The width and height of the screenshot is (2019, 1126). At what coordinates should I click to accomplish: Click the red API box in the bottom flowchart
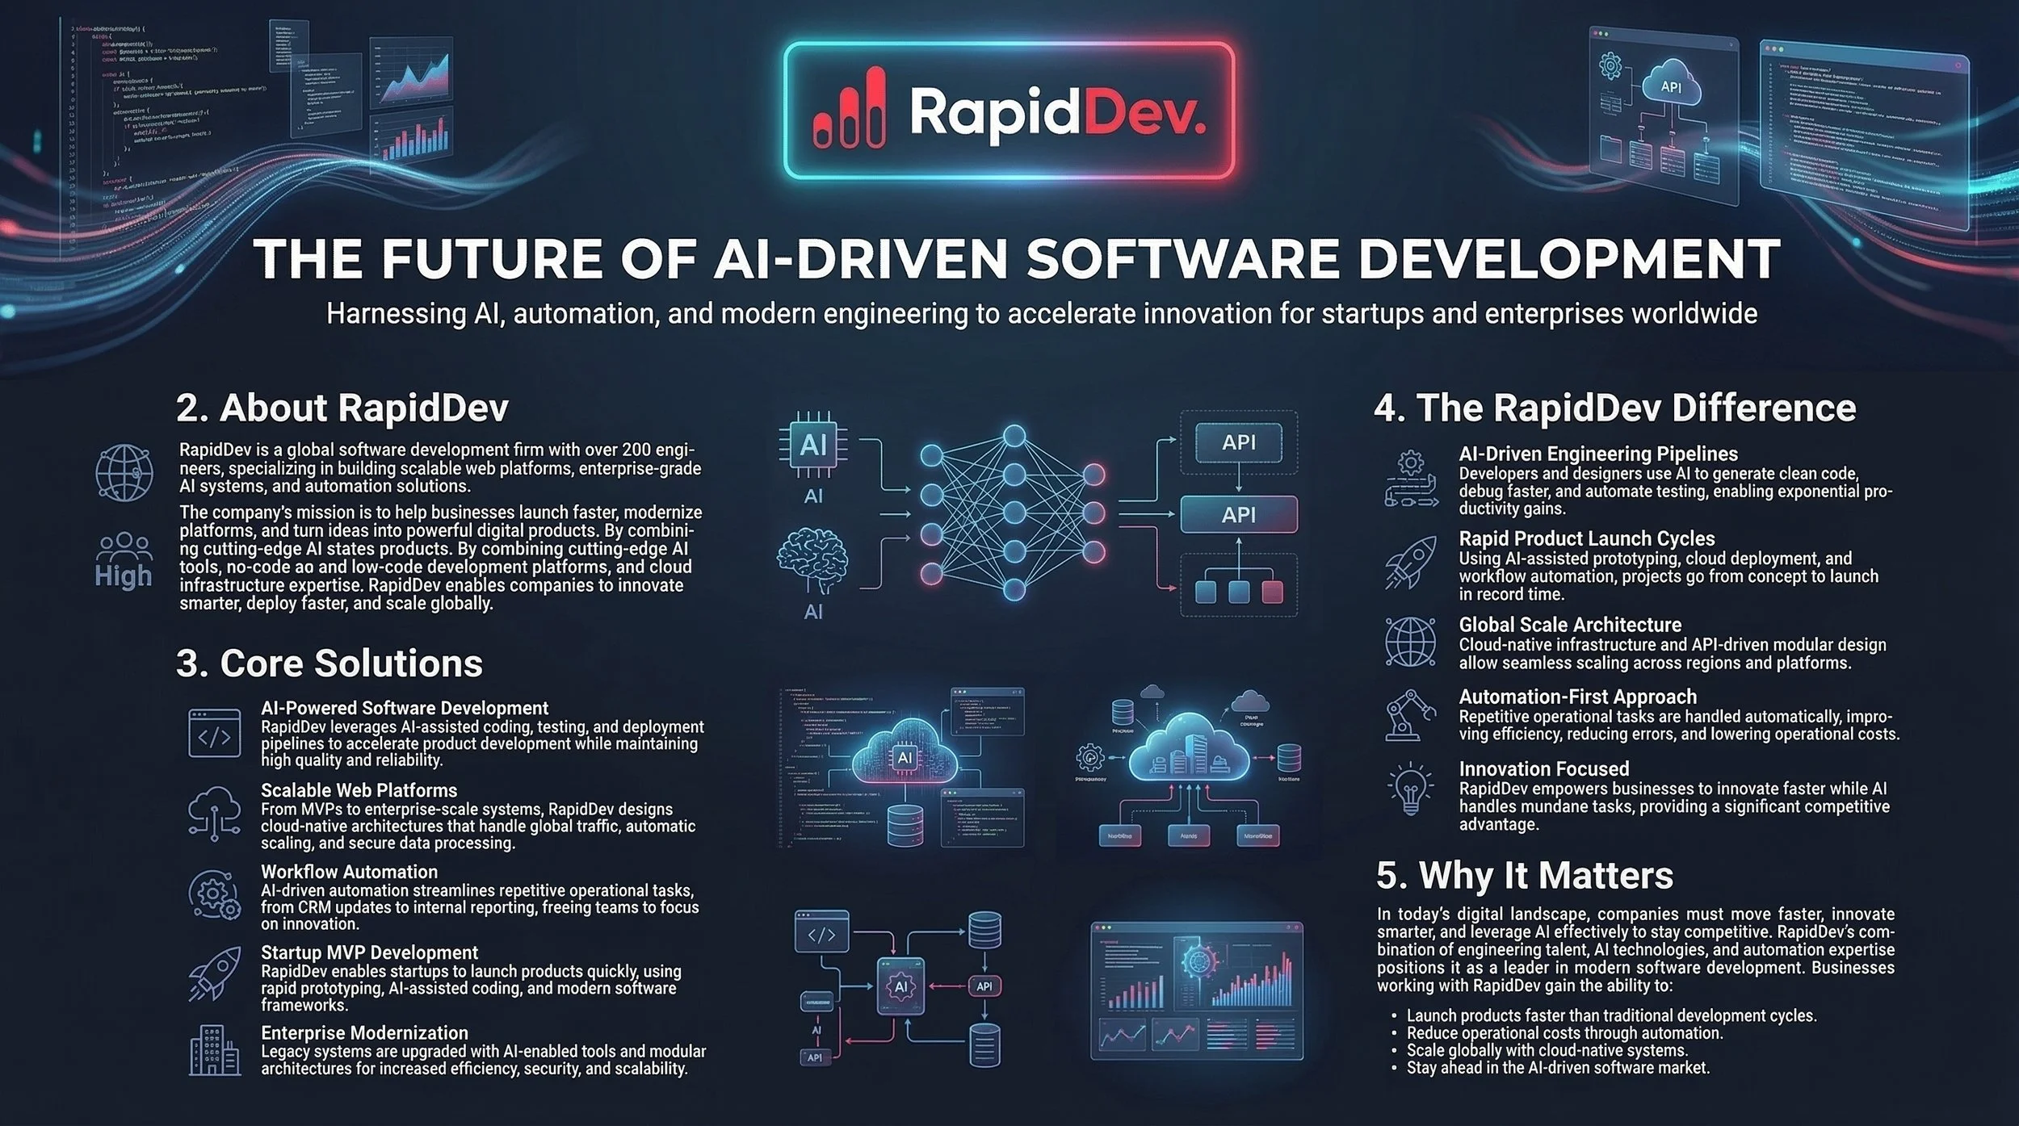click(984, 986)
